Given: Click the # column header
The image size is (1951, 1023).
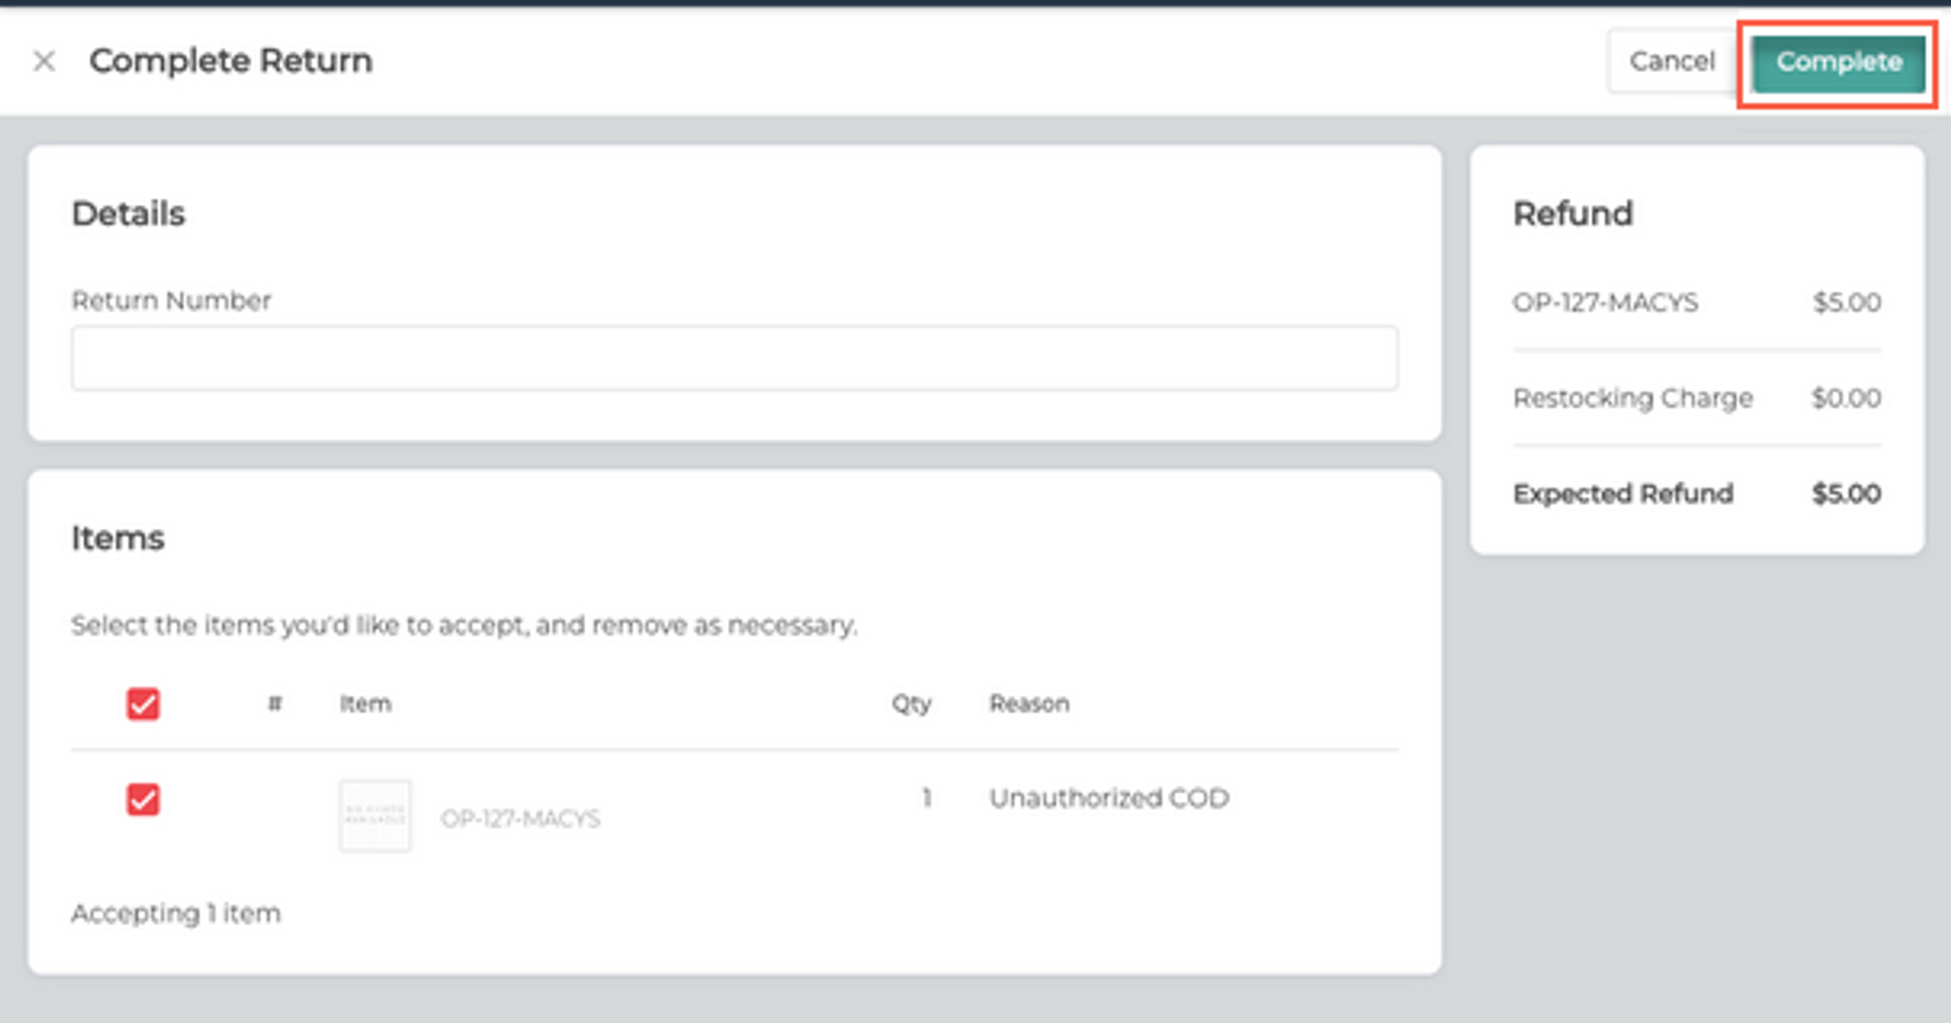Looking at the screenshot, I should click(x=275, y=703).
